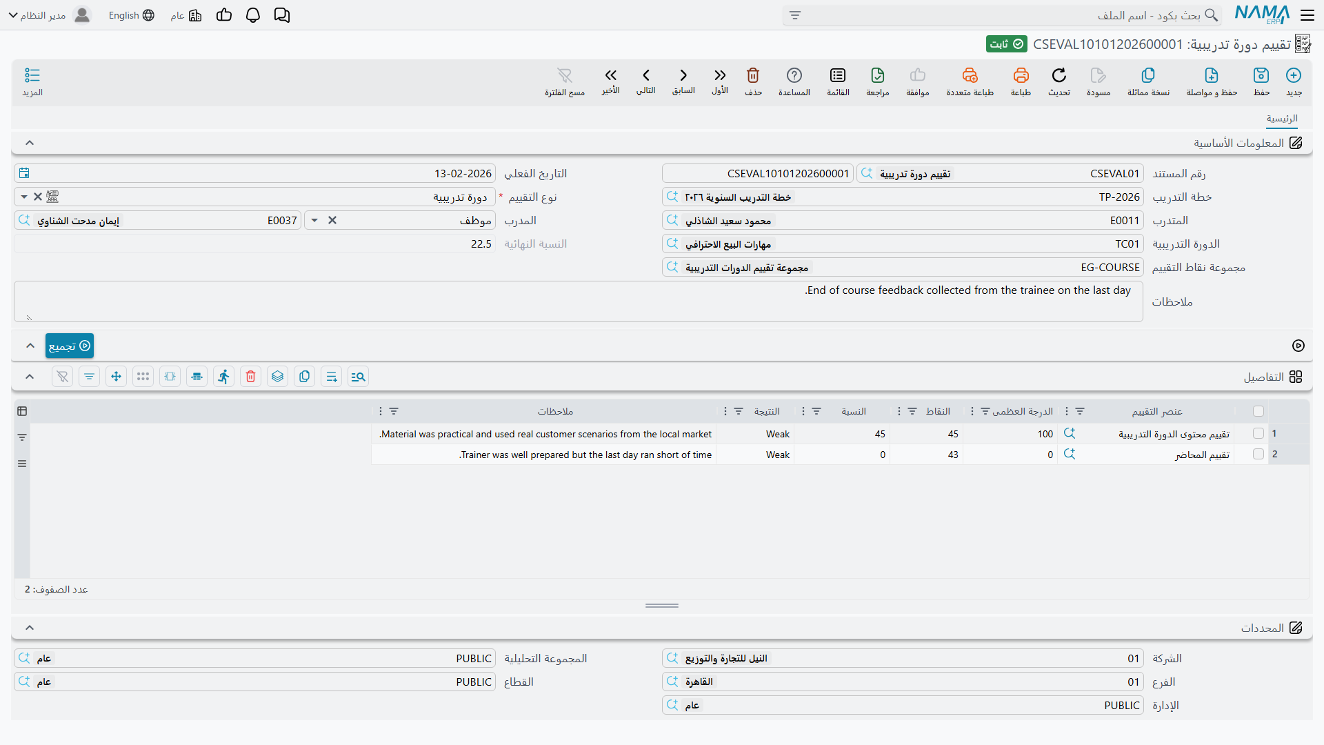1324x745 pixels.
Task: Open the notifications bell icon
Action: tap(253, 15)
